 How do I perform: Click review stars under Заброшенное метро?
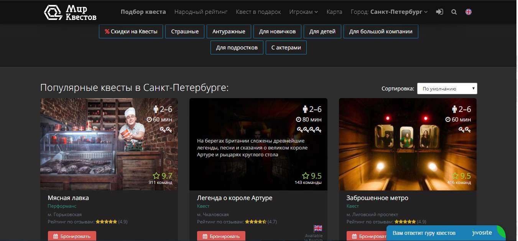pos(405,221)
